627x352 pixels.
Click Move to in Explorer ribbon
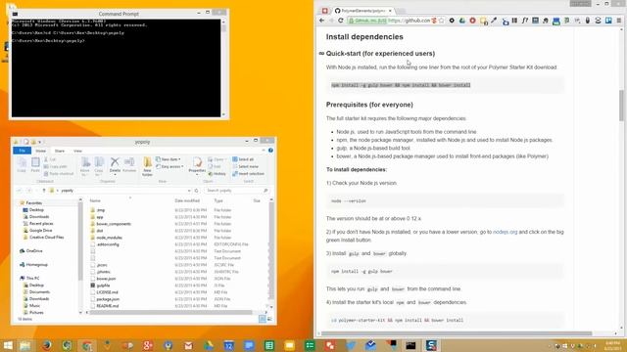pyautogui.click(x=85, y=166)
